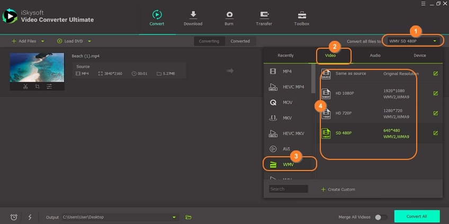
Task: Click the HEVC MKV format icon
Action: pos(273,133)
